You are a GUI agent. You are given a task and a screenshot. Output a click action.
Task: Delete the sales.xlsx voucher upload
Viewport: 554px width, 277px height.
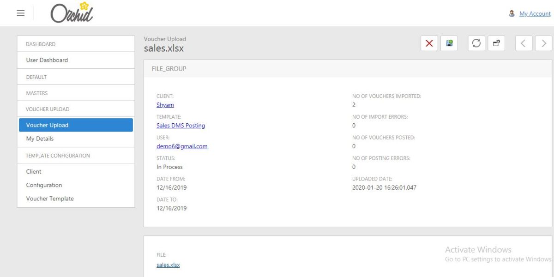[428, 43]
